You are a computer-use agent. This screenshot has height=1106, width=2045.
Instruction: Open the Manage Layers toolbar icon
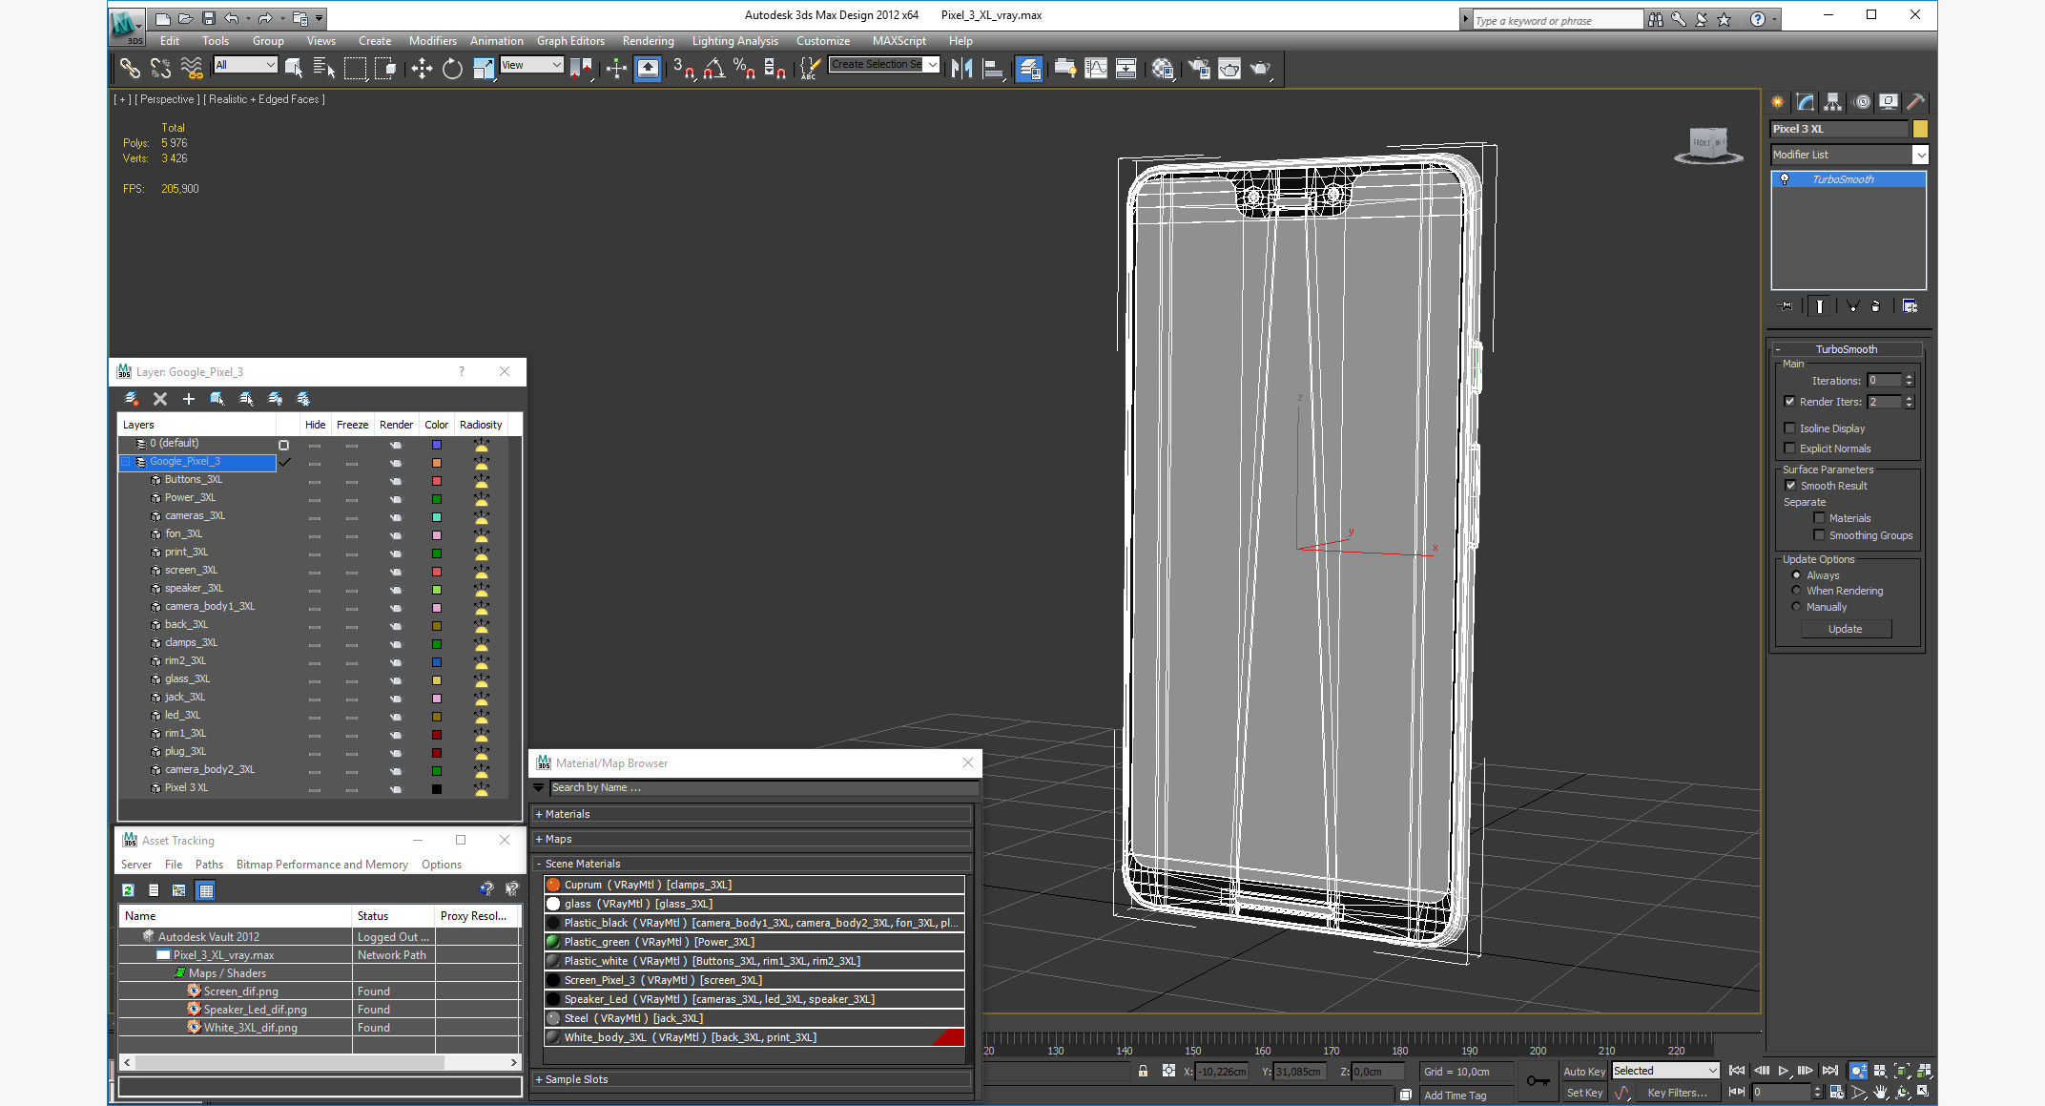[x=1029, y=68]
